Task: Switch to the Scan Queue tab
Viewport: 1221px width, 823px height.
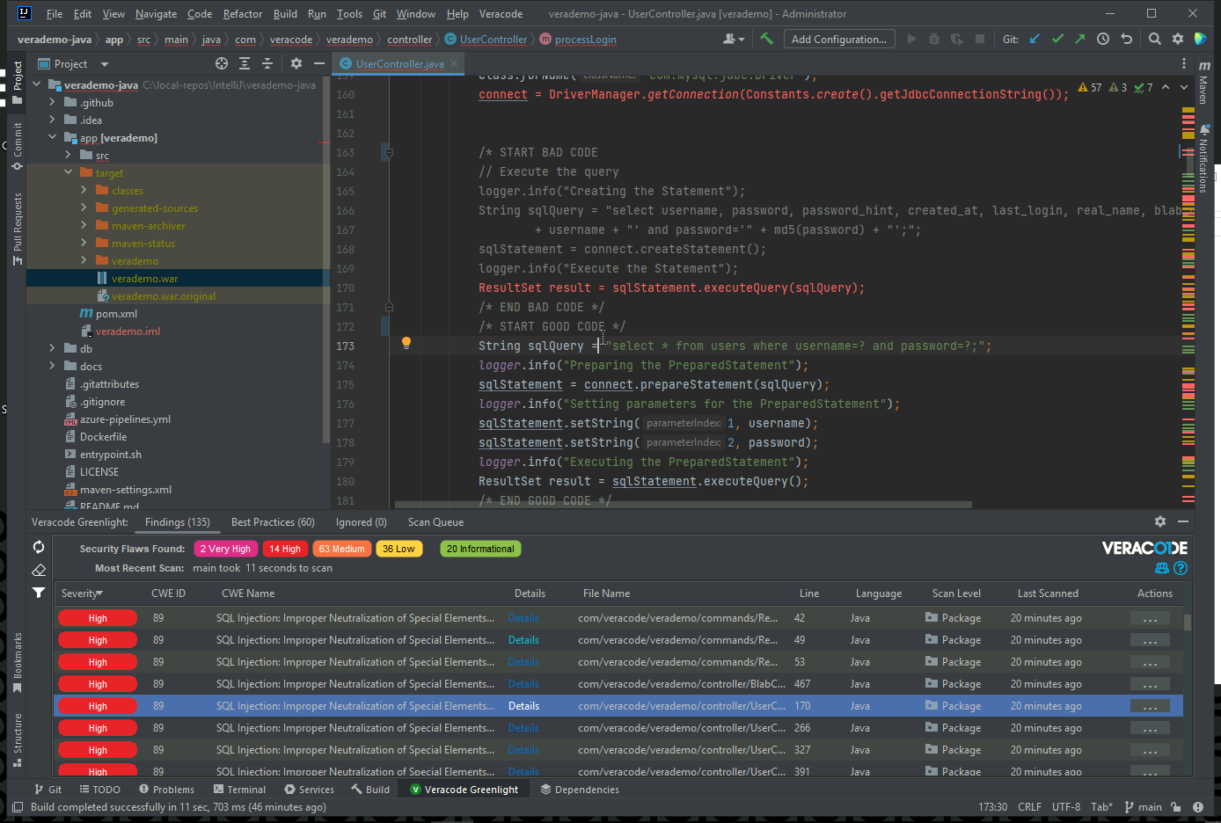Action: tap(435, 522)
